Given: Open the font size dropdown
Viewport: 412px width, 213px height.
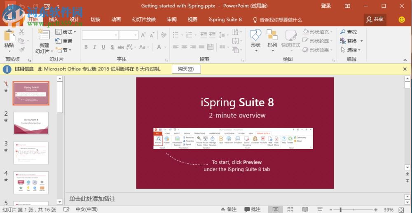Looking at the screenshot, I should click(x=136, y=35).
